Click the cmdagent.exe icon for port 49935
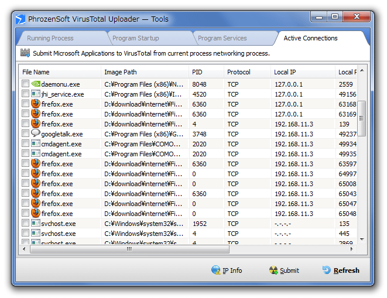387x298 pixels. click(x=36, y=153)
